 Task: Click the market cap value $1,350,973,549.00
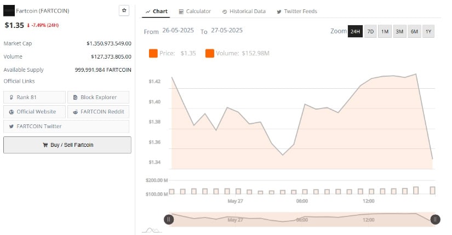[109, 43]
